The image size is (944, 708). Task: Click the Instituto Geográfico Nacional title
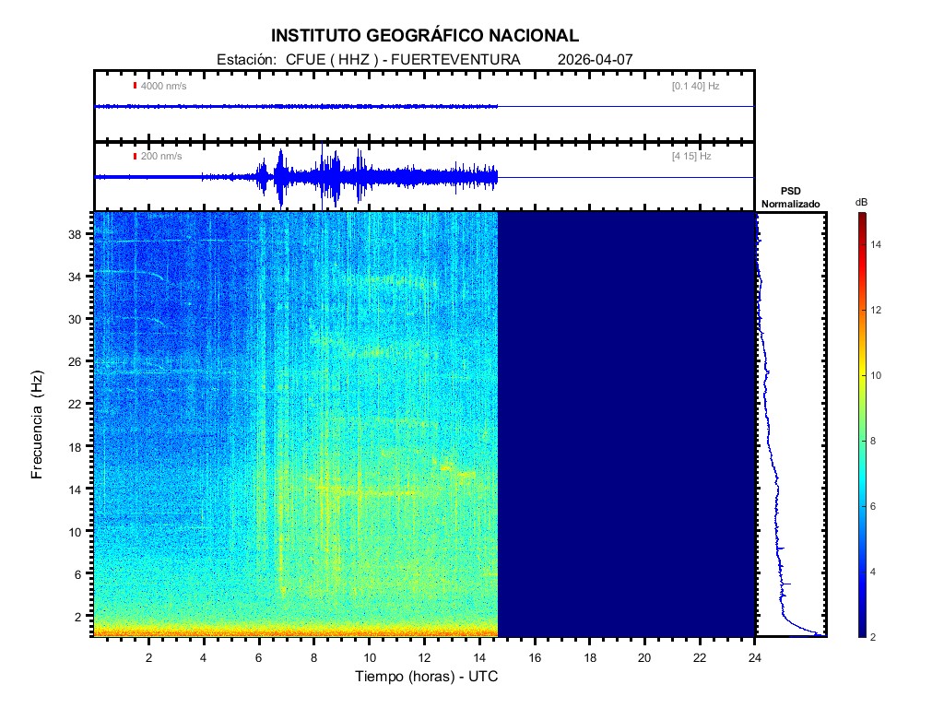click(x=425, y=36)
